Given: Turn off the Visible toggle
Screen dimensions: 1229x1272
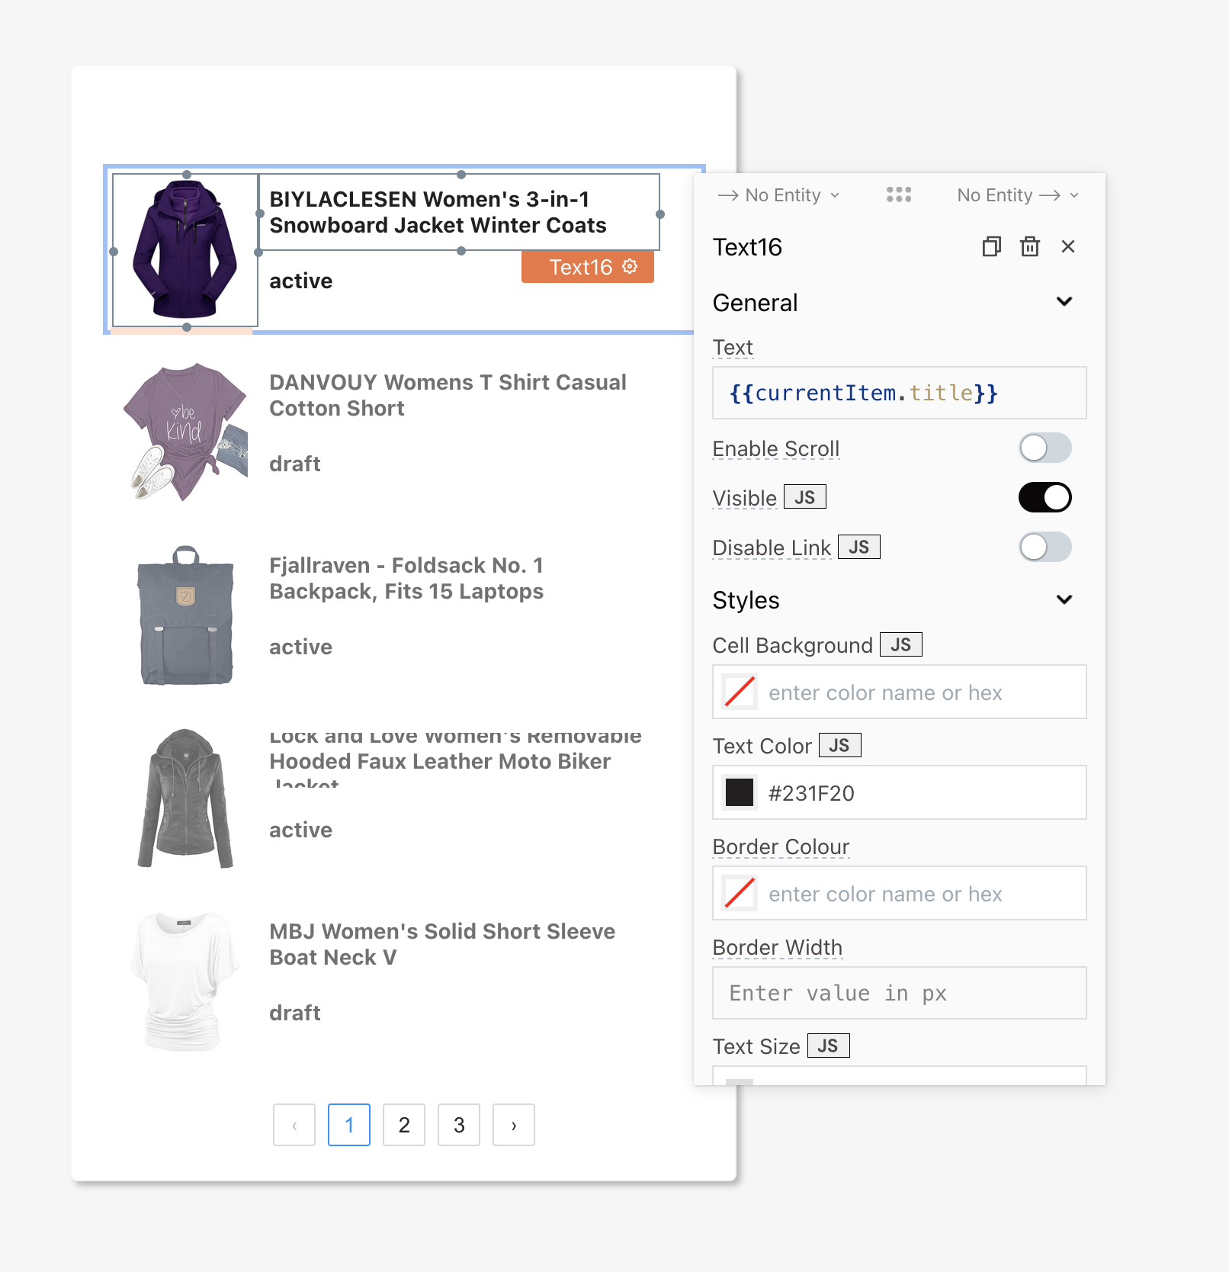Looking at the screenshot, I should point(1044,496).
